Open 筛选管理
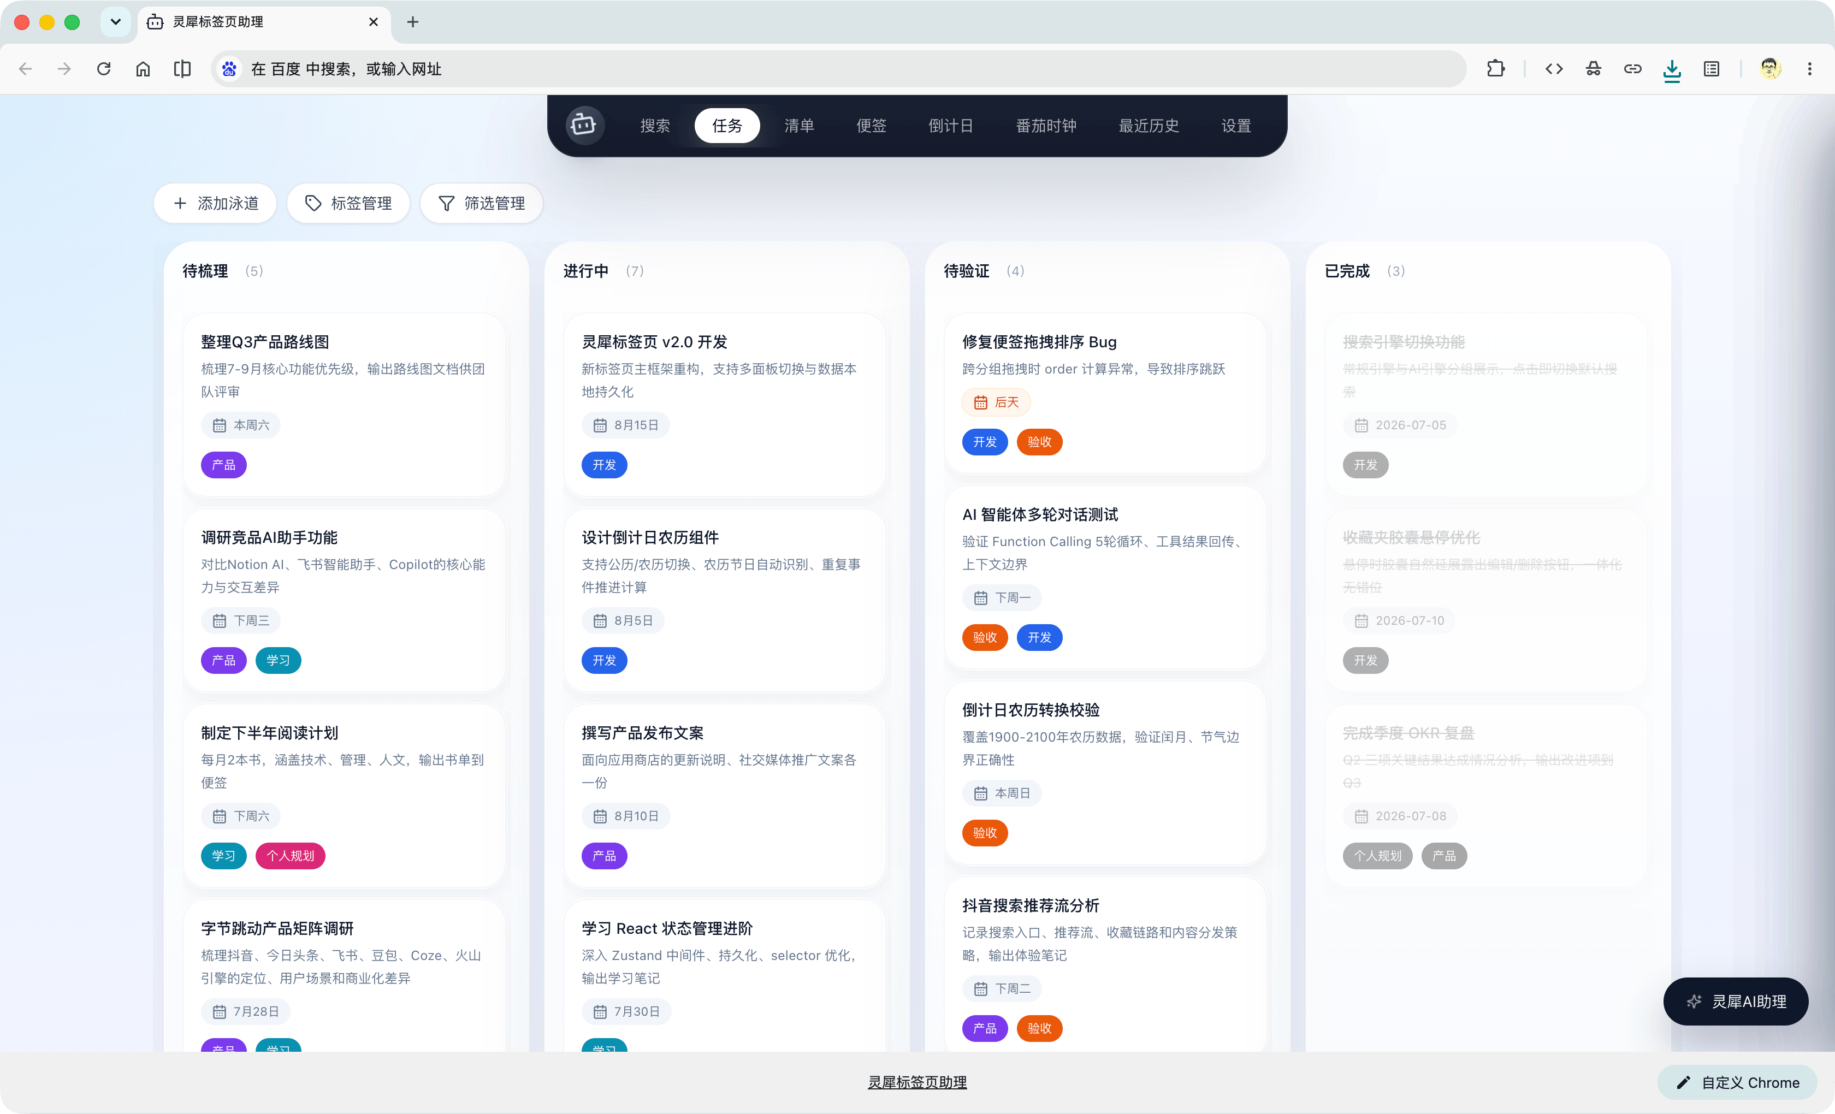 (x=482, y=203)
